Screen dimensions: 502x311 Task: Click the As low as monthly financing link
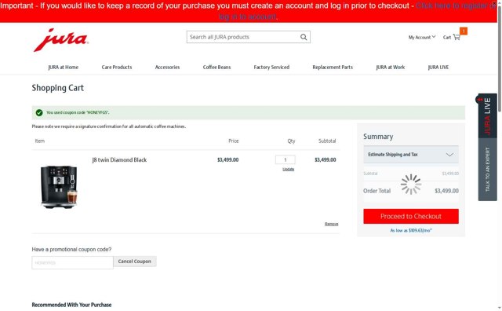pyautogui.click(x=411, y=230)
